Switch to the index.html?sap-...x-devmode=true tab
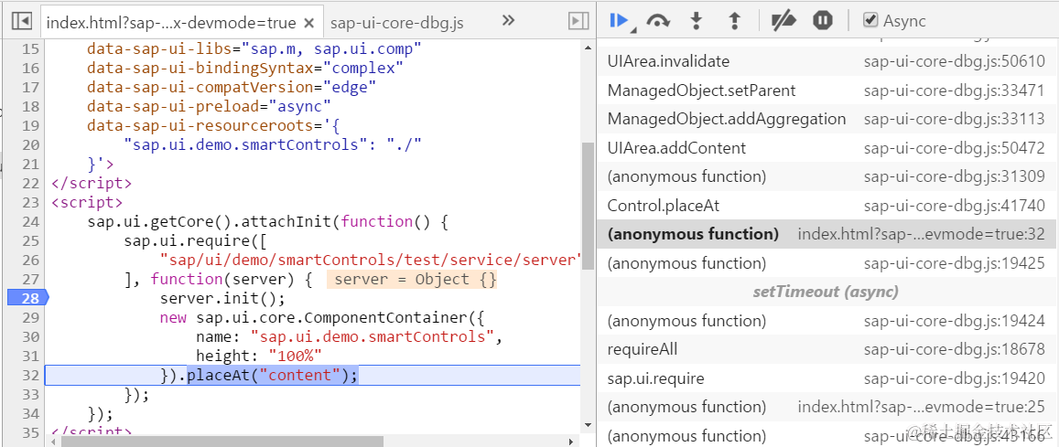1059x447 pixels. pyautogui.click(x=171, y=23)
